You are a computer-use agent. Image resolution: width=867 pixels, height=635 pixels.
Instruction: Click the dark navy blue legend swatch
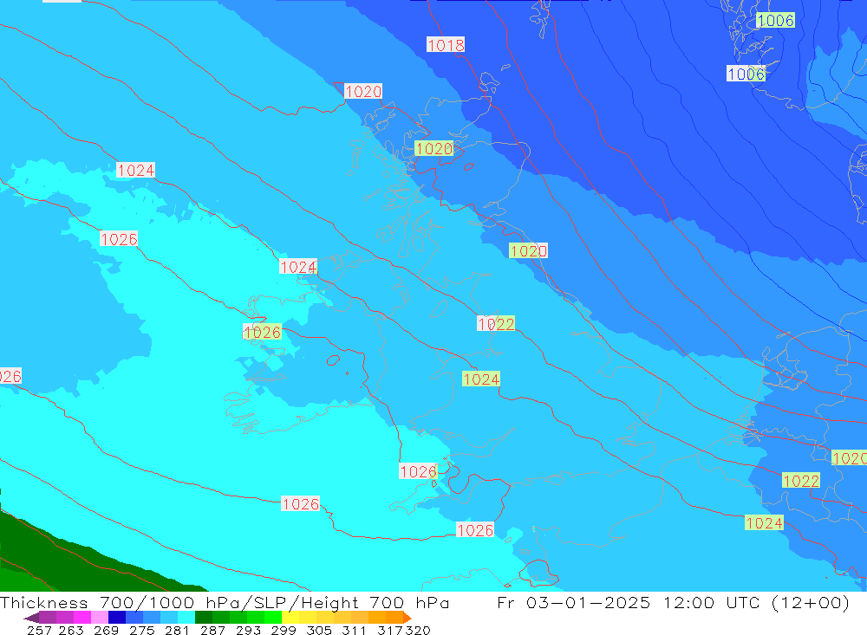tap(117, 618)
